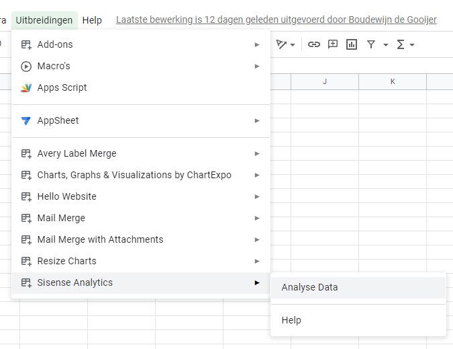The width and height of the screenshot is (453, 349).
Task: Click the insert comment toolbar icon
Action: coord(333,44)
